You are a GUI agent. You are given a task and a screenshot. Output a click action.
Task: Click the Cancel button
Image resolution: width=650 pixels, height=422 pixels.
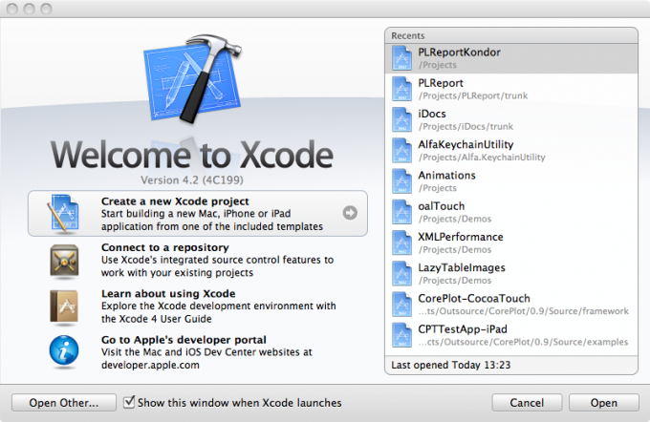[527, 403]
